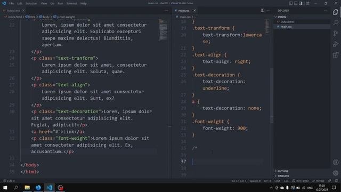Click the index.html editor minimap
Screen dimensions: 341x192
click(x=163, y=30)
